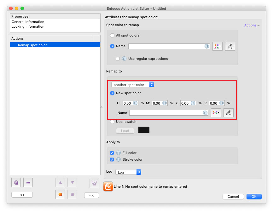Image resolution: width=273 pixels, height=212 pixels.
Task: Click the K percentage field
Action: pos(217,103)
